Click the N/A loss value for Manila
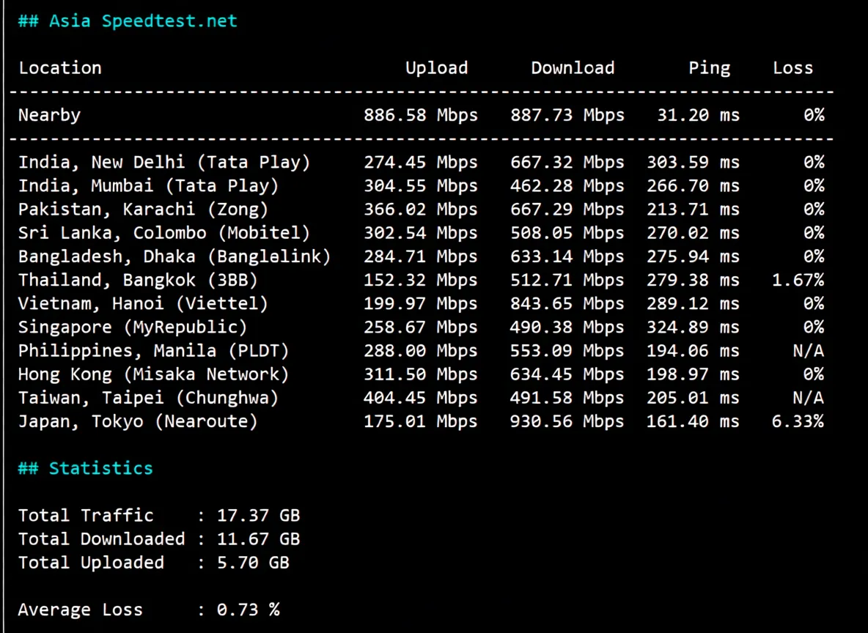 pos(808,350)
